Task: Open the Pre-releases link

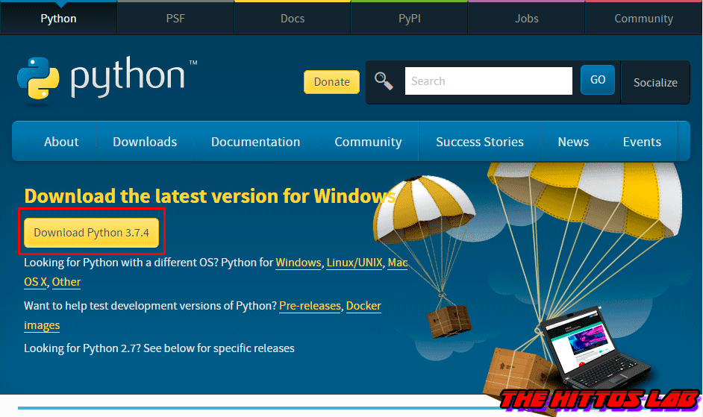Action: [x=310, y=306]
